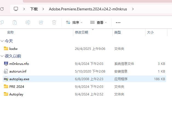Click the m0nkrus.nfo file icon
The width and height of the screenshot is (172, 126).
(6, 64)
